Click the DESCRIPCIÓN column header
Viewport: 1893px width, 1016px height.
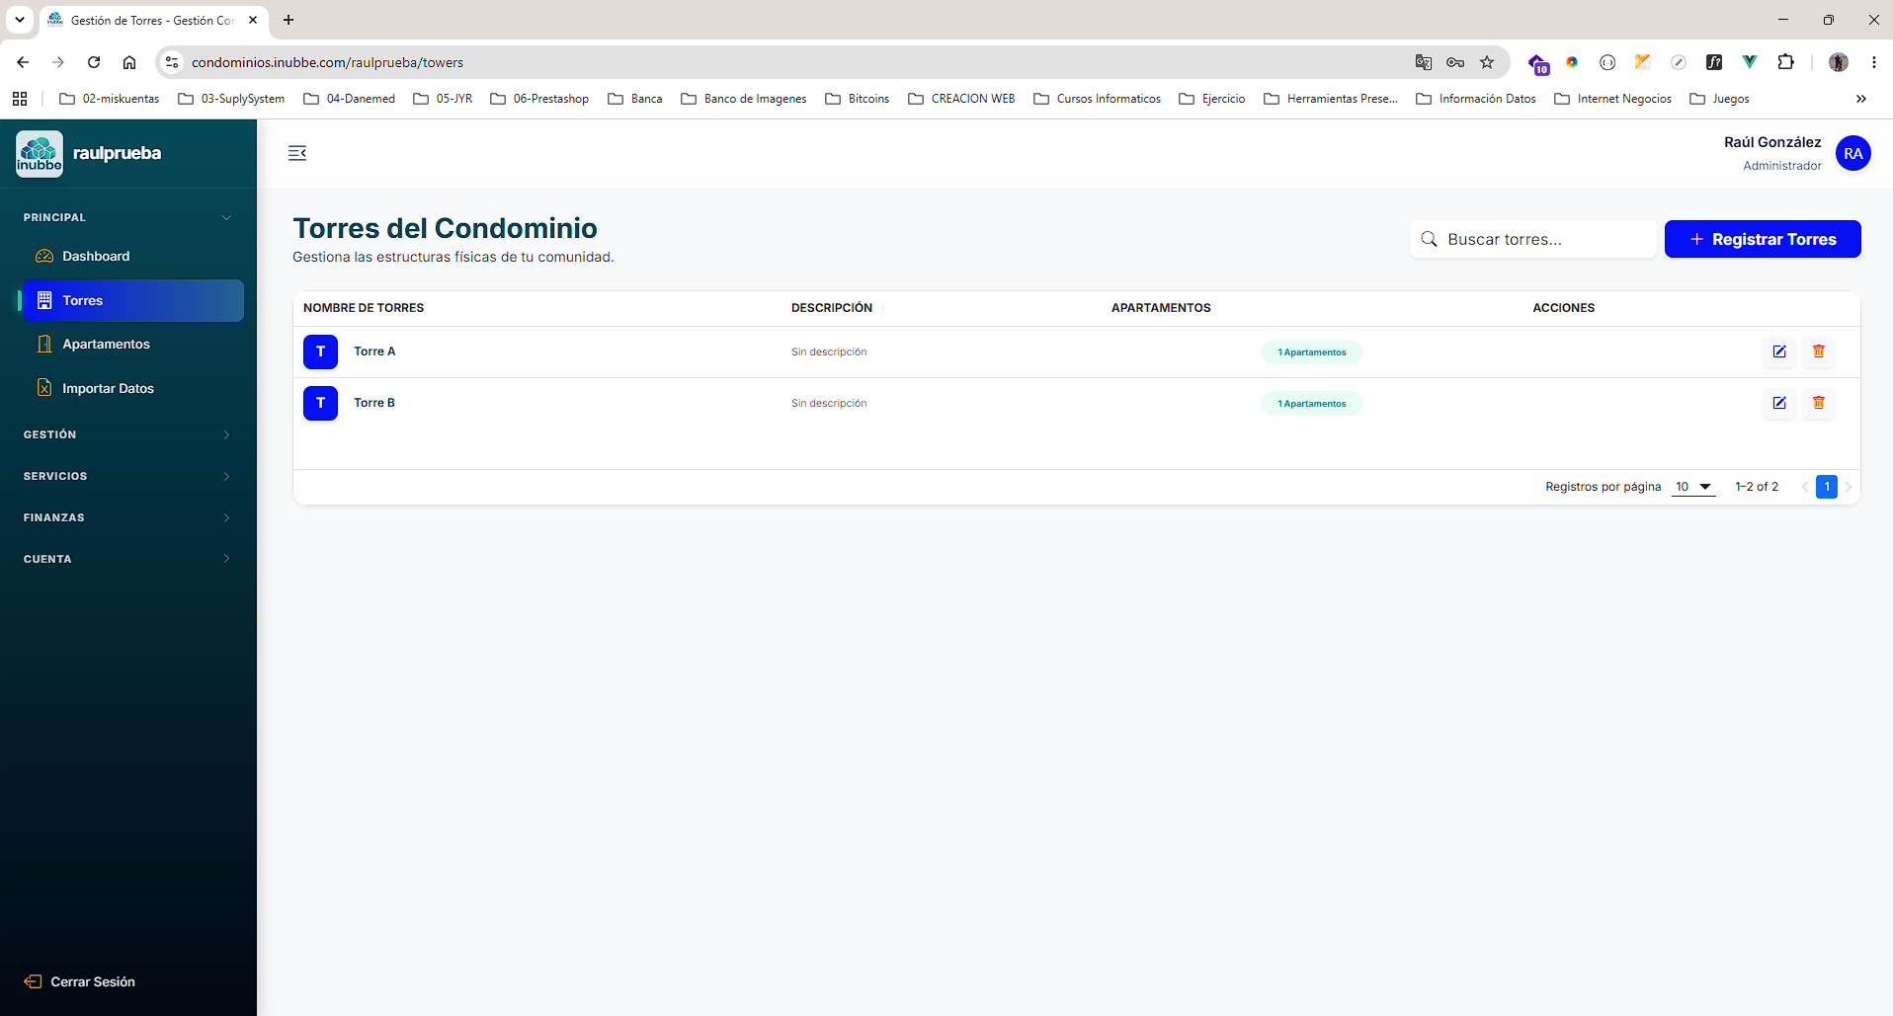coord(832,308)
